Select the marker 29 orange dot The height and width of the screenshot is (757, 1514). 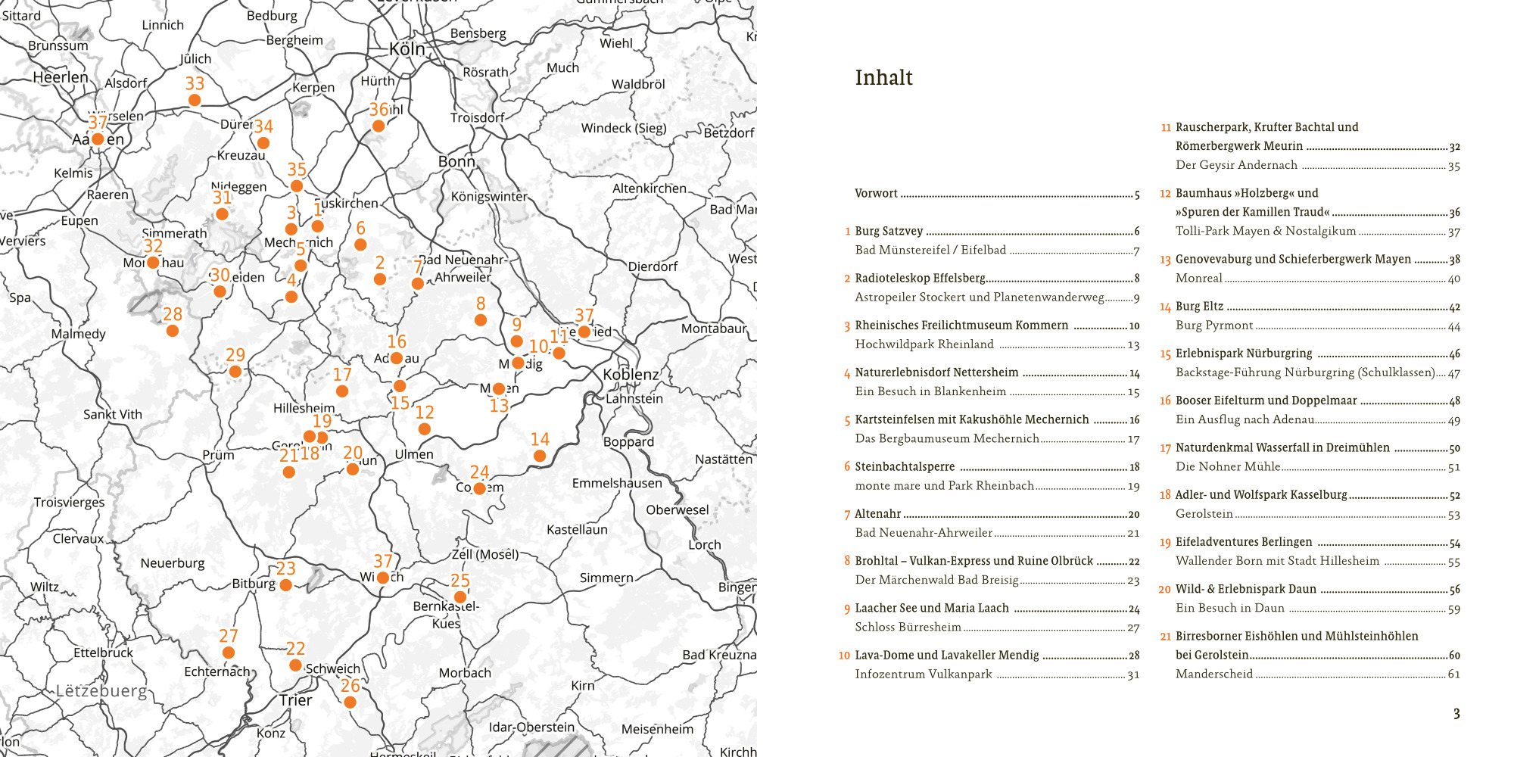click(x=235, y=371)
